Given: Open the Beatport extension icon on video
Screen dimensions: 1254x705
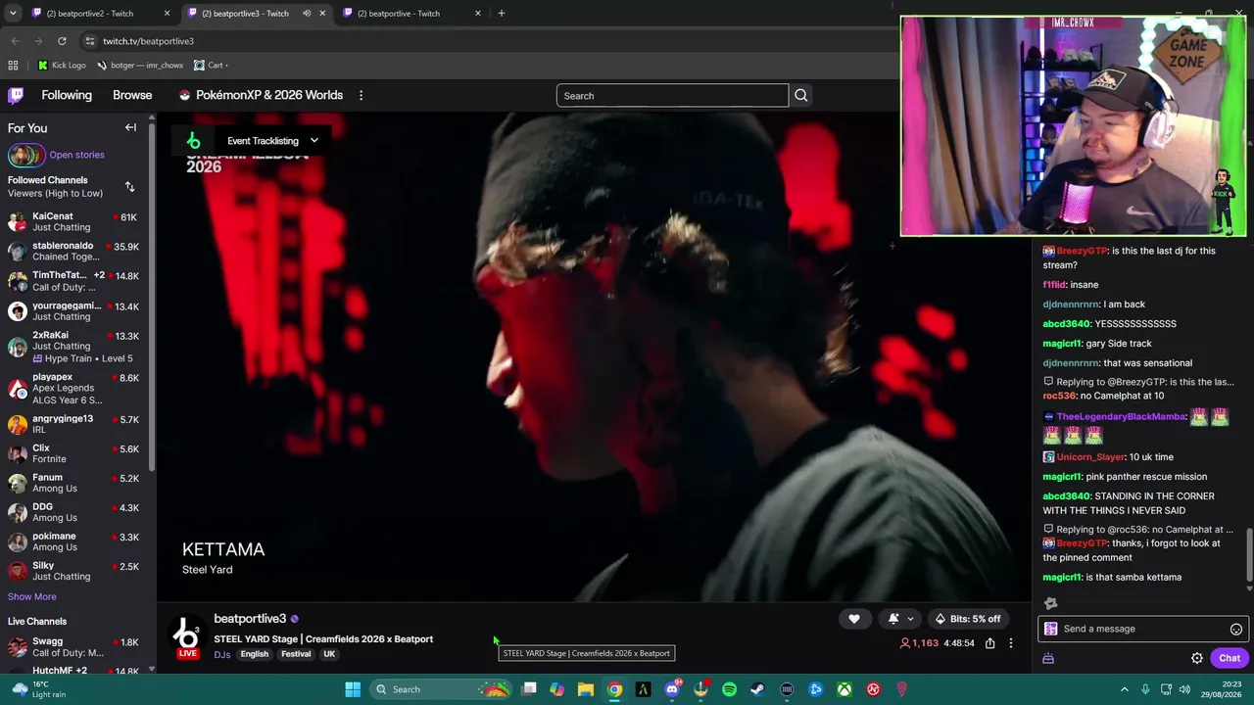Looking at the screenshot, I should coord(194,141).
